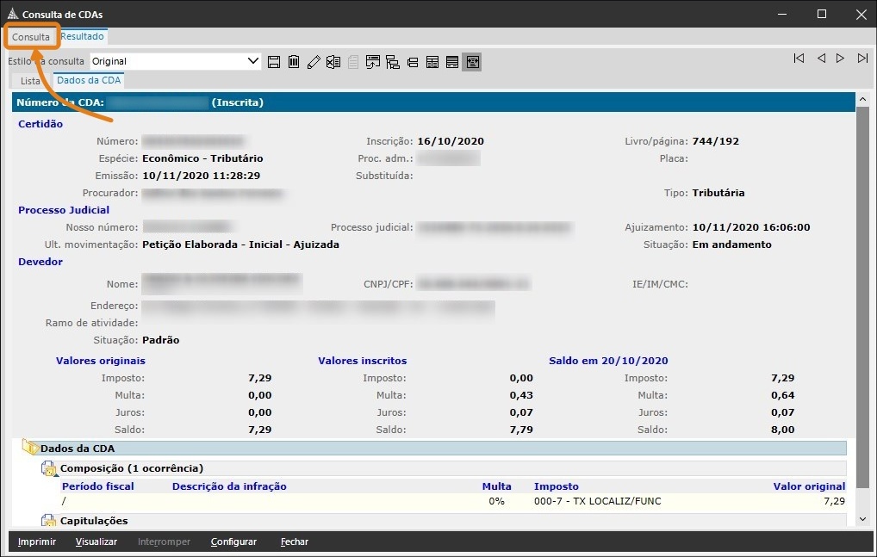Click the Imprimir button
Screen dimensions: 877x557
tap(37, 542)
